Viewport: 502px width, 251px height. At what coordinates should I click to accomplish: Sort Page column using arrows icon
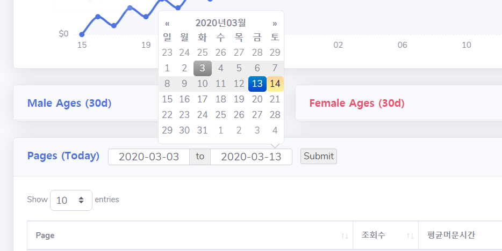(x=345, y=235)
